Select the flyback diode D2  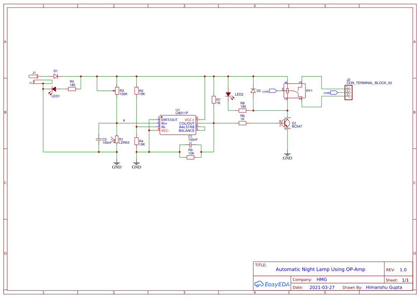[x=253, y=91]
